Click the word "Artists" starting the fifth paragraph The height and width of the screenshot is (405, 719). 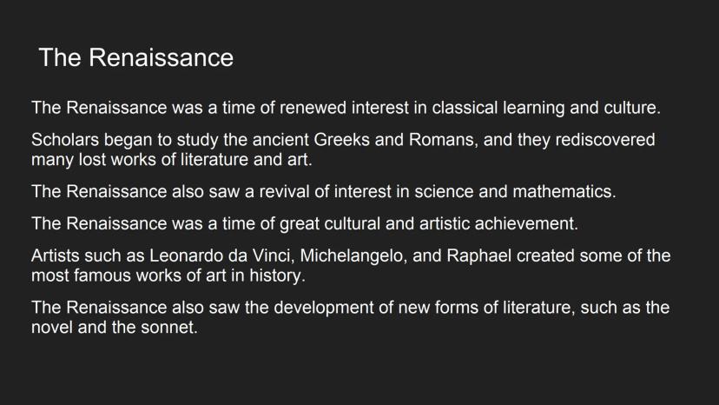pyautogui.click(x=57, y=256)
